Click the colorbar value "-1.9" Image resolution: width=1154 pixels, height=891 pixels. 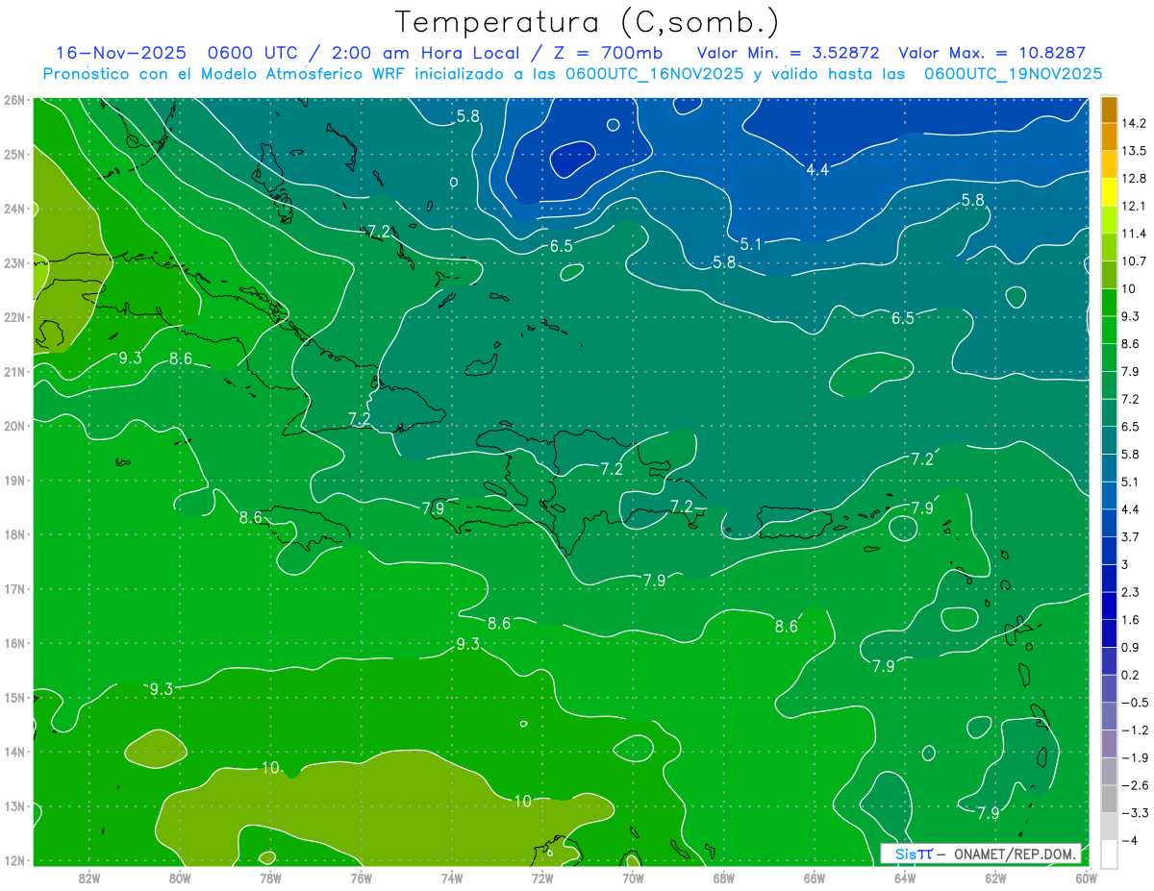[x=1134, y=757]
